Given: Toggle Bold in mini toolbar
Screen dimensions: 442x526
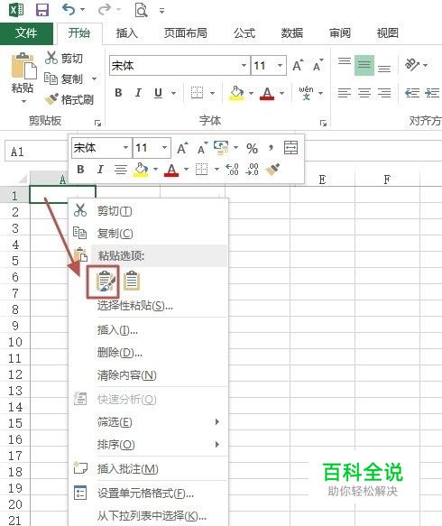Looking at the screenshot, I should 80,170.
